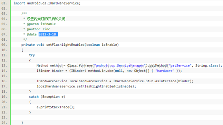Click line number 13.
The image size is (223, 125).
pos(4,65)
